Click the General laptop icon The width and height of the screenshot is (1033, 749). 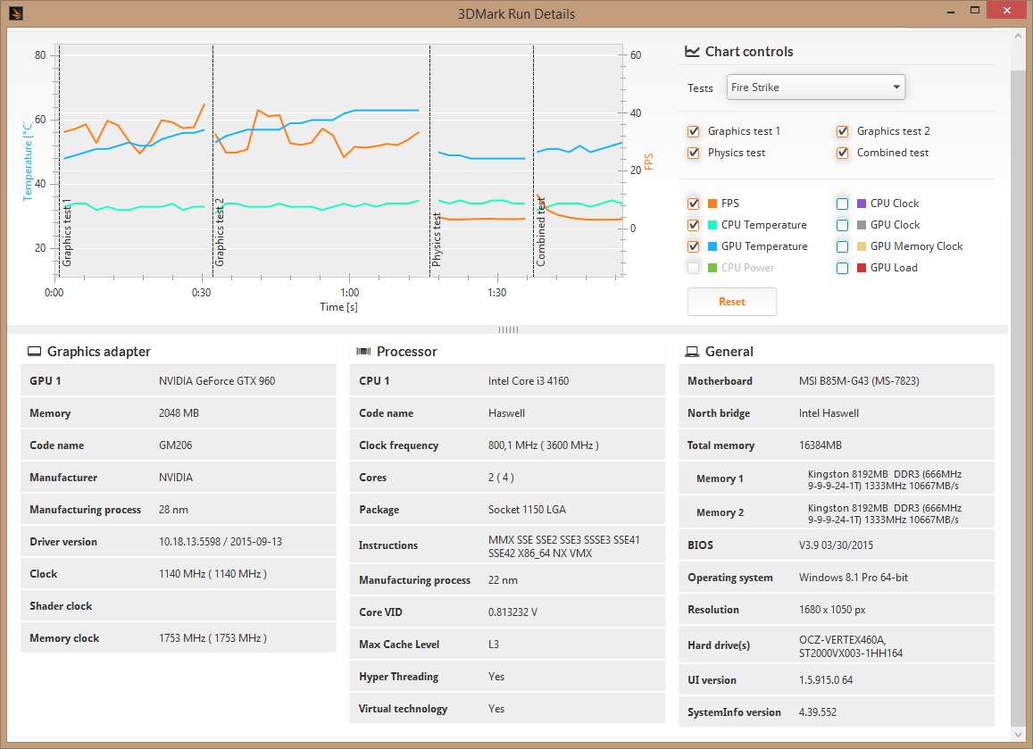click(x=692, y=352)
